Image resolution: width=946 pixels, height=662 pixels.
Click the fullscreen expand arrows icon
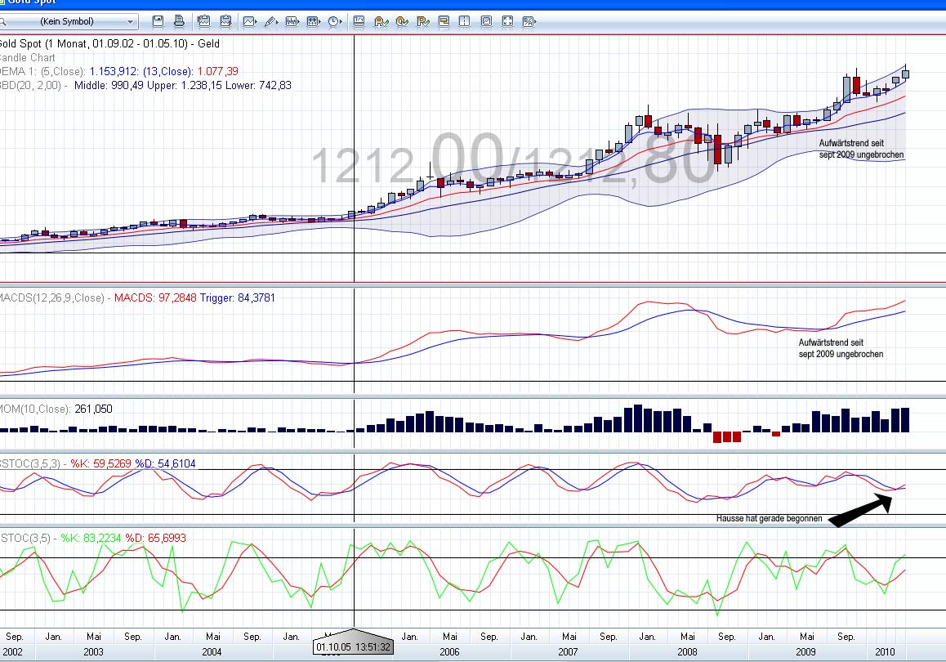[x=507, y=21]
